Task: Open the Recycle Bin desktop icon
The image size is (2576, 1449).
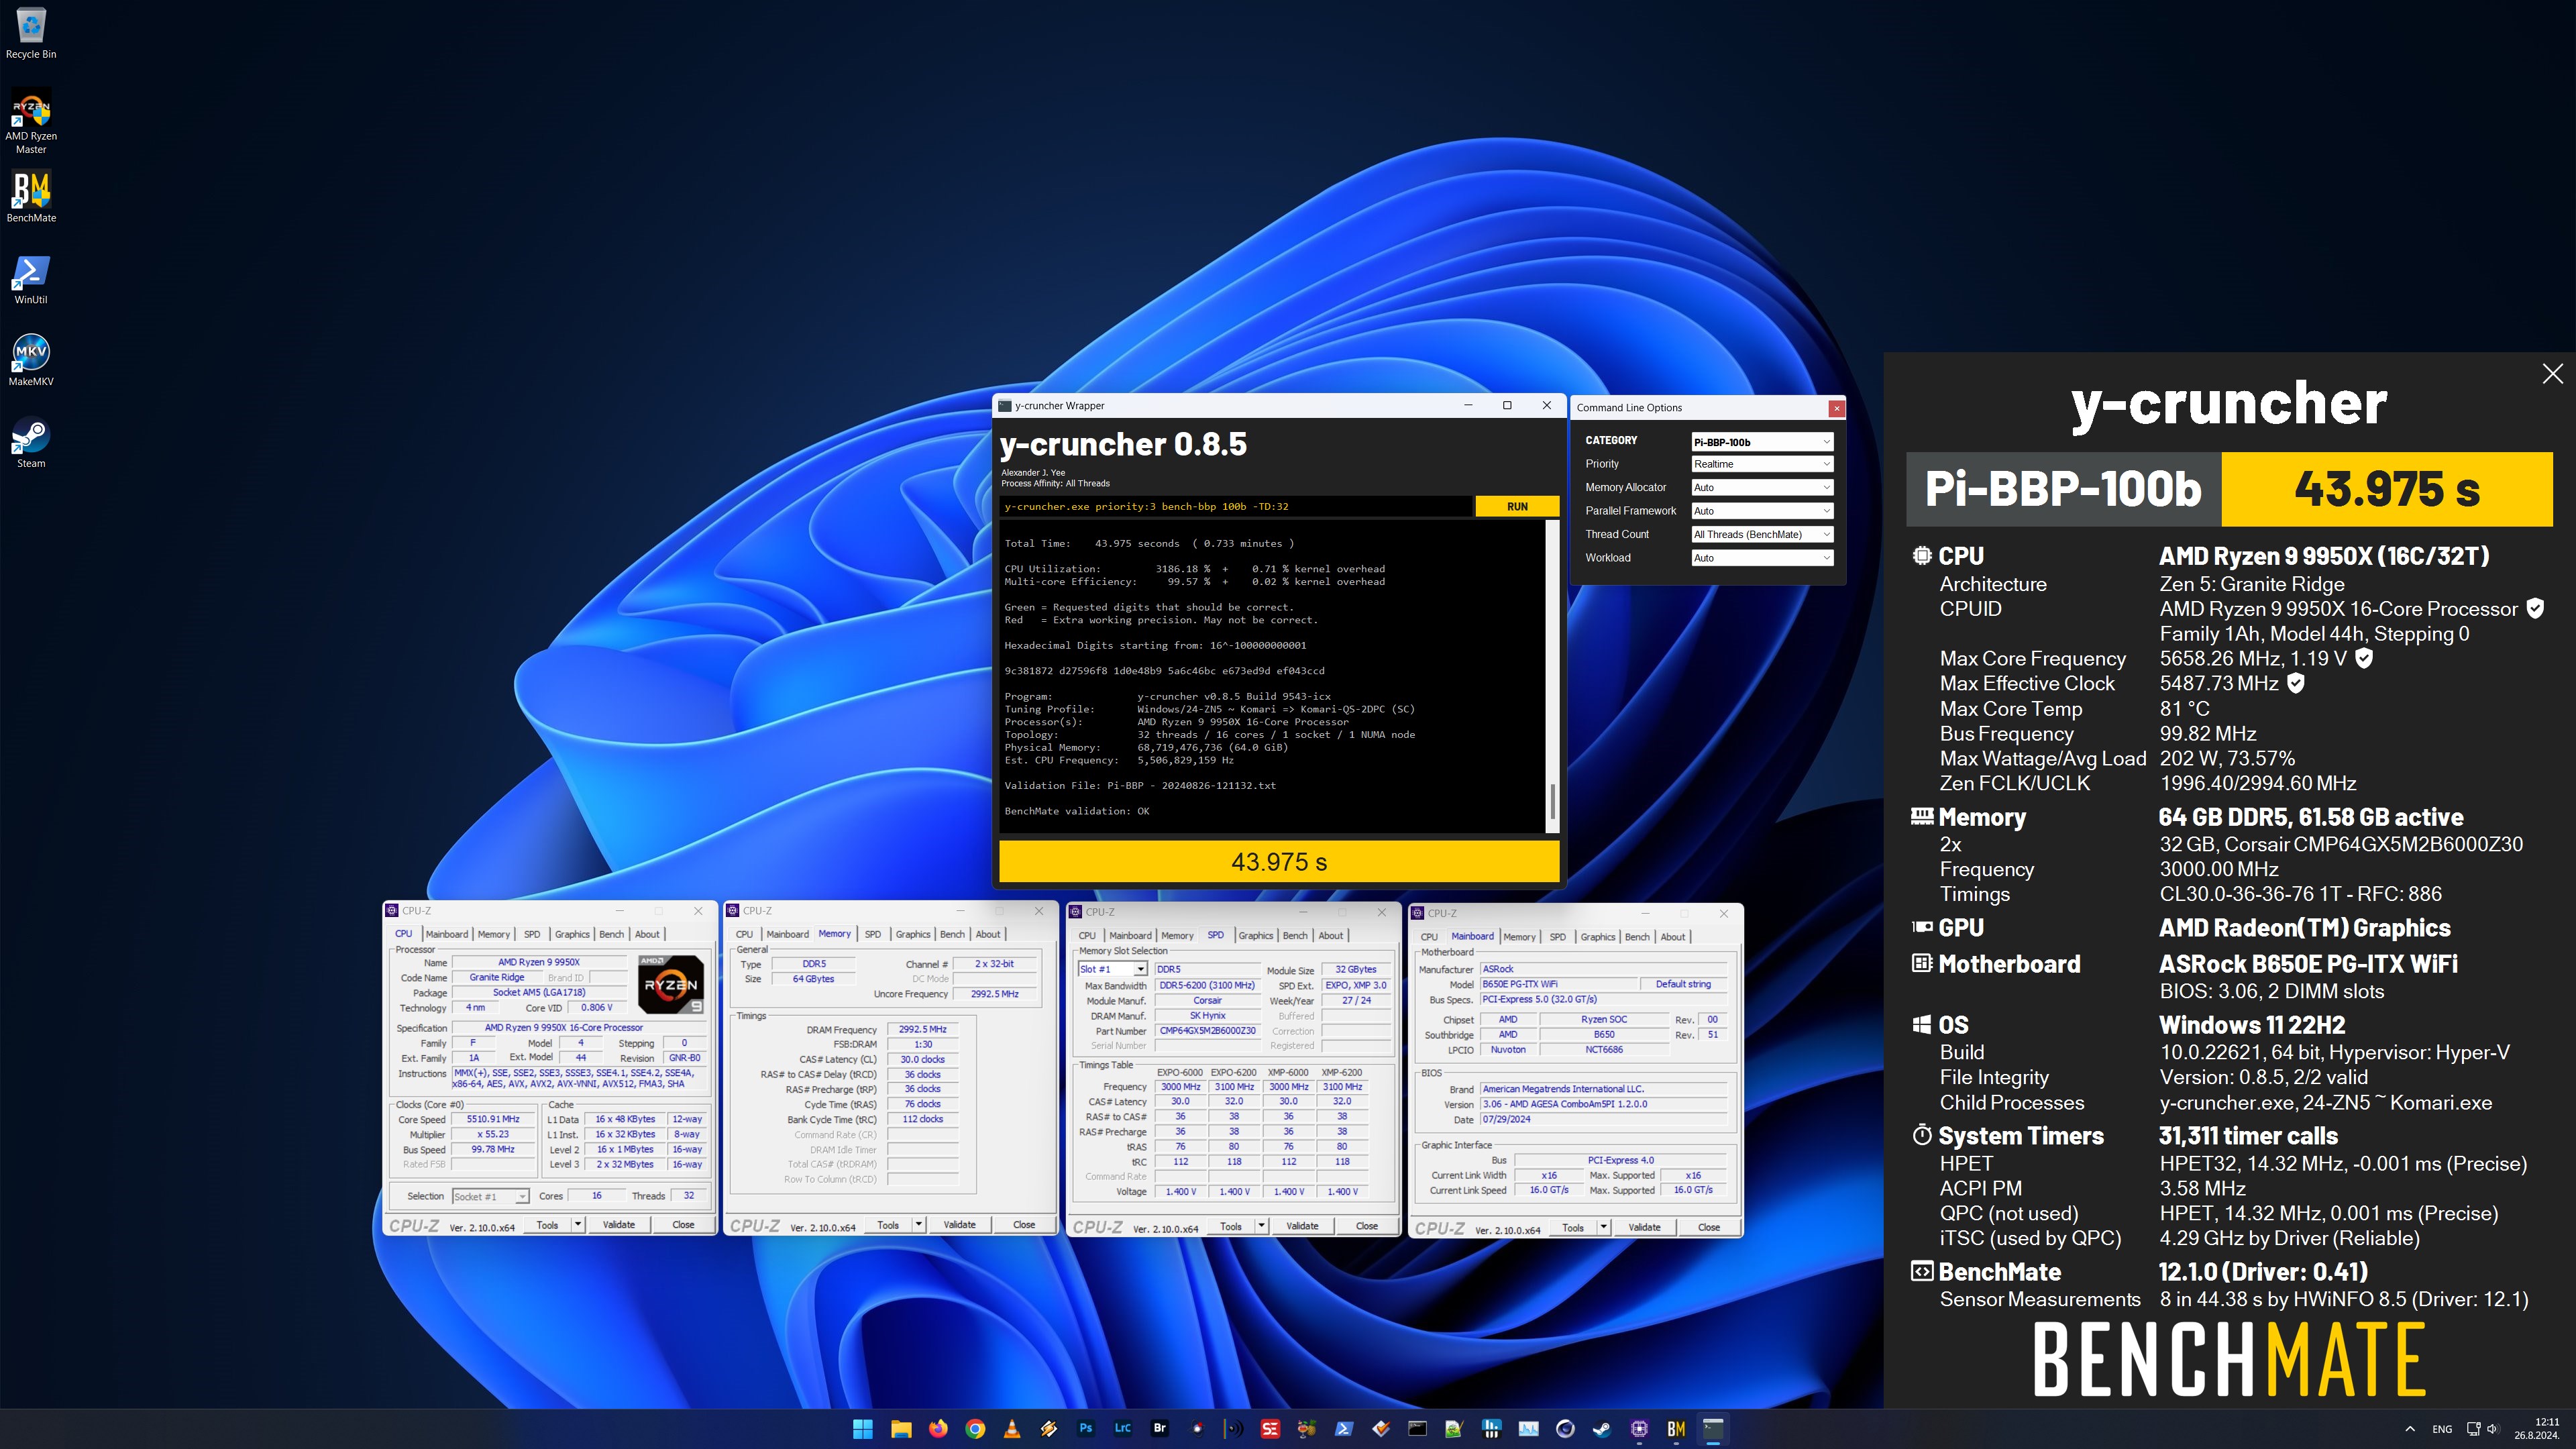Action: pos(31,33)
